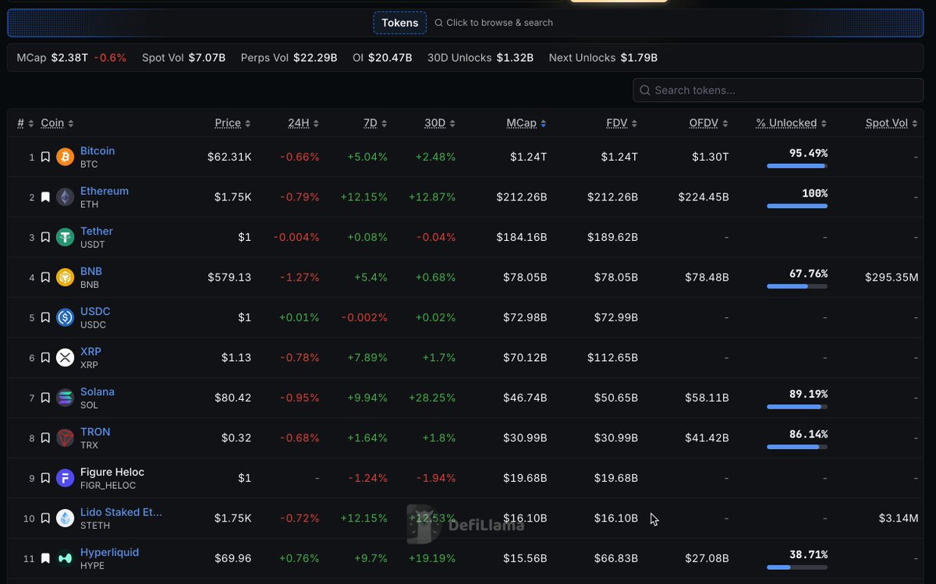Sort the table by FDV
936x584 pixels.
coord(622,123)
